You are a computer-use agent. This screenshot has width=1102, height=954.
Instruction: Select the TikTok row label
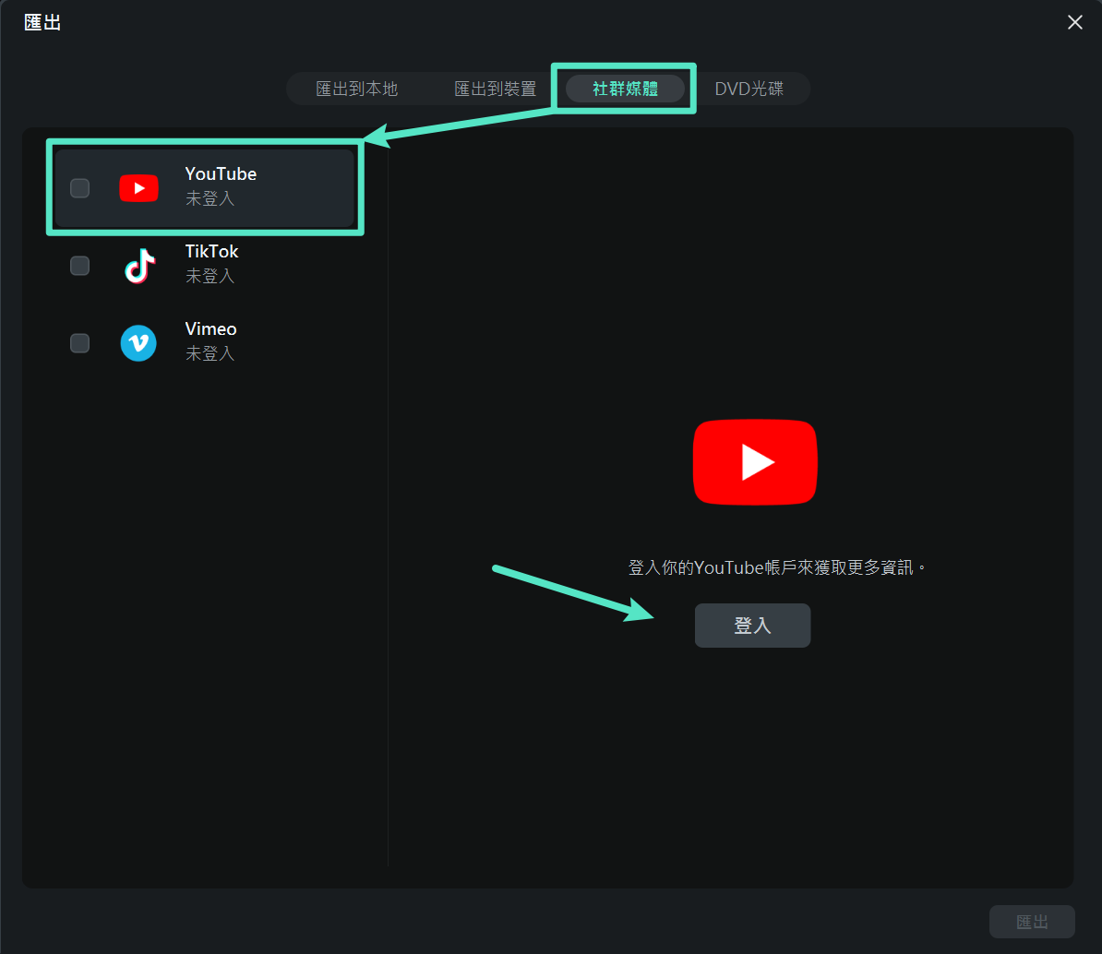click(x=211, y=252)
